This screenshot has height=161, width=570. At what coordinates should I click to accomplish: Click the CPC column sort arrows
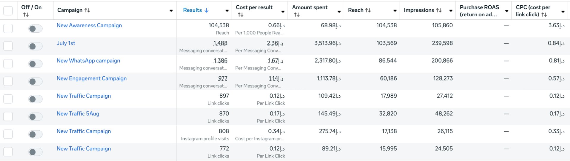[544, 15]
